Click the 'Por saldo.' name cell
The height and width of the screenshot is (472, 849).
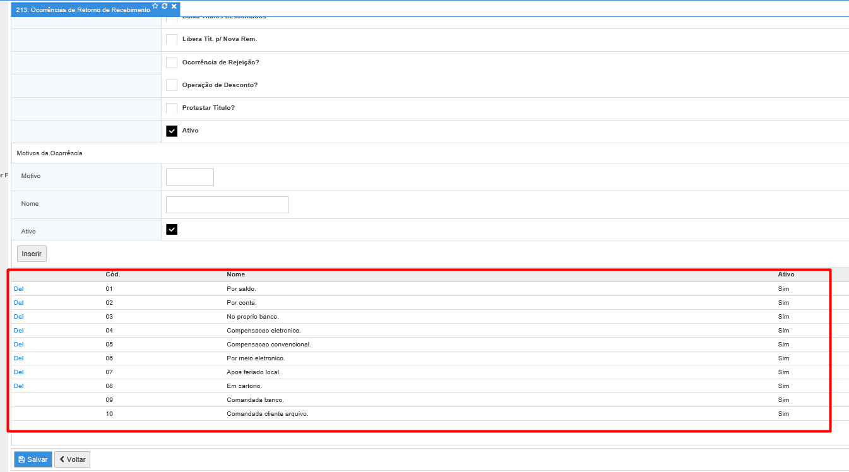click(241, 288)
